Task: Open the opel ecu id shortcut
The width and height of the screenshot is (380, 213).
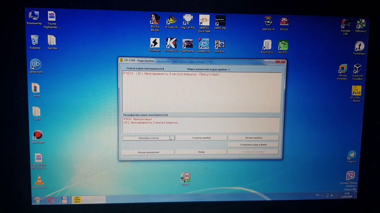Action: coord(268,23)
